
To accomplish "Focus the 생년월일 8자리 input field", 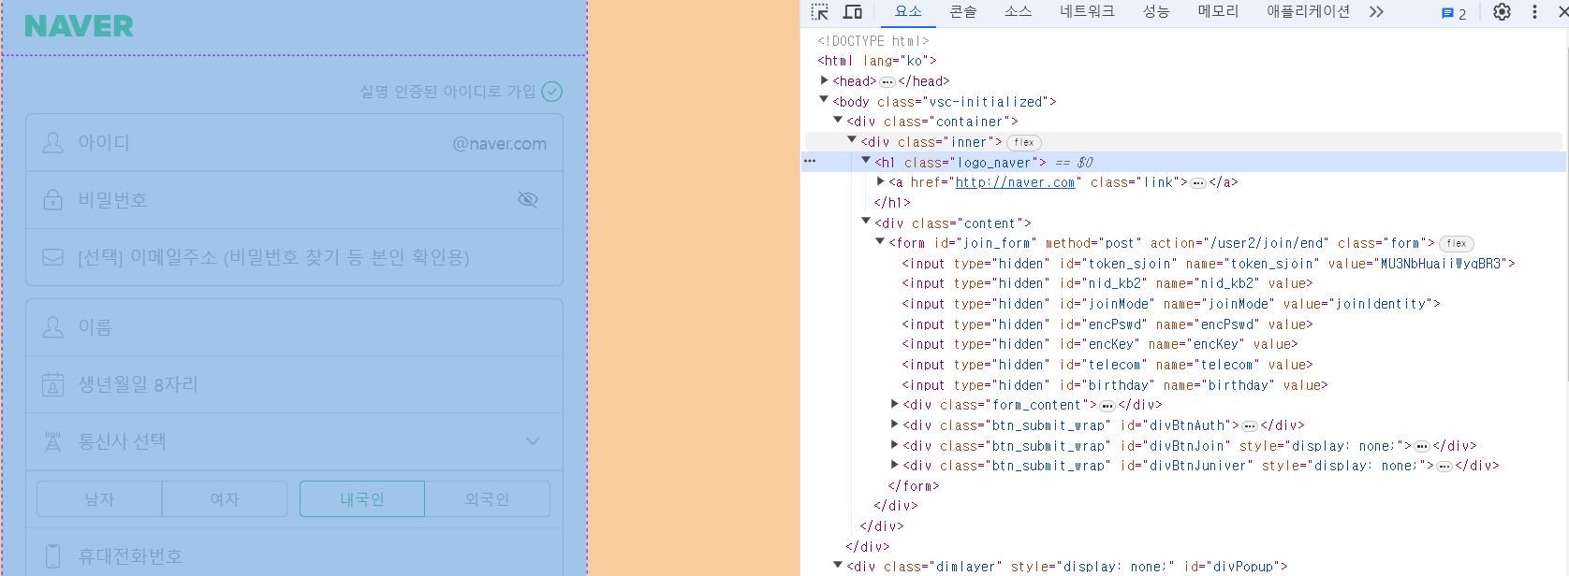I will (294, 384).
